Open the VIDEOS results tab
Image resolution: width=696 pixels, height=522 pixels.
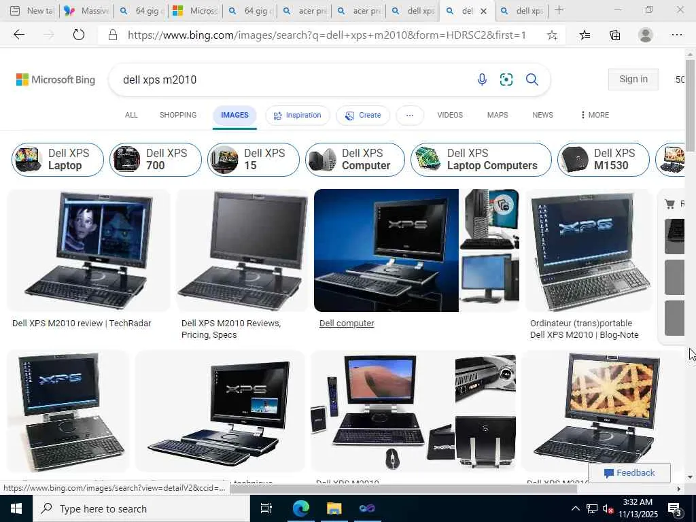[450, 115]
